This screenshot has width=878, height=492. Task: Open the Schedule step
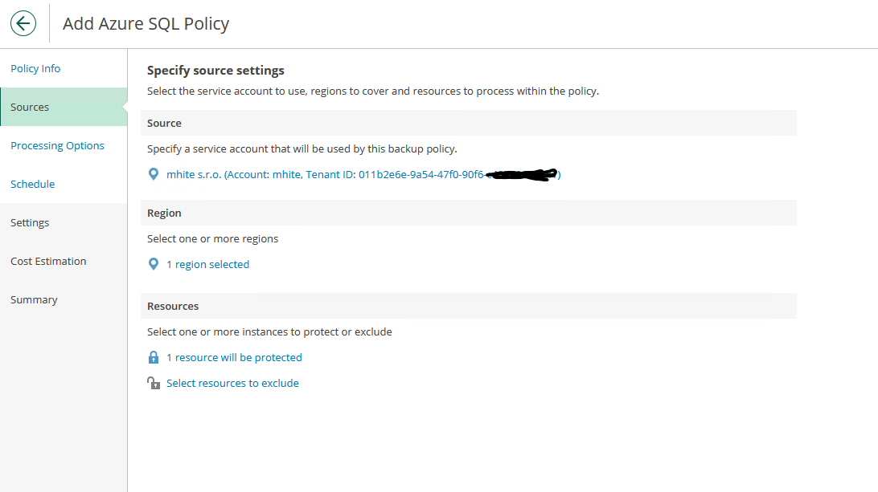coord(33,184)
